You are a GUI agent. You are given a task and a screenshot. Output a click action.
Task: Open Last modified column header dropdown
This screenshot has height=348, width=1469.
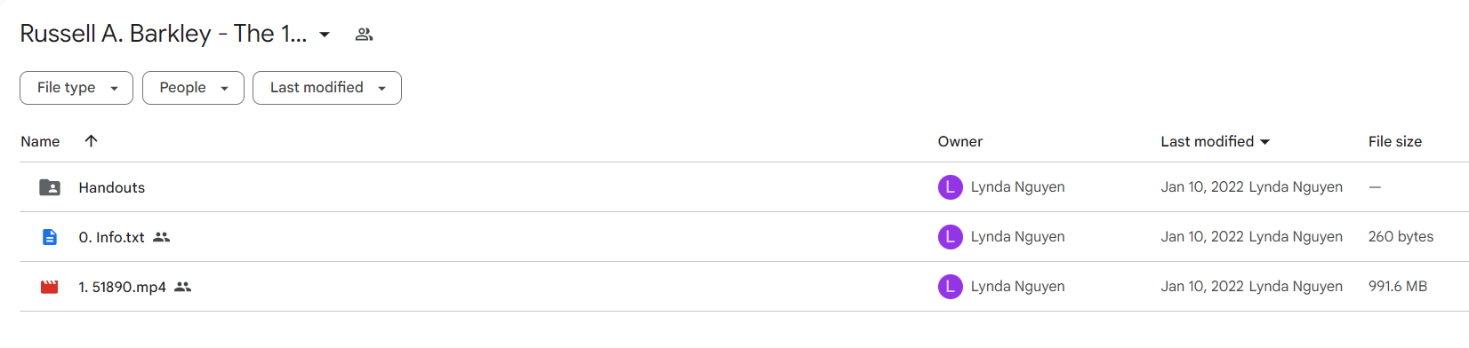(x=1215, y=141)
